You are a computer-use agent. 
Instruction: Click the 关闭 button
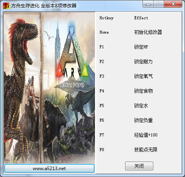click(139, 166)
